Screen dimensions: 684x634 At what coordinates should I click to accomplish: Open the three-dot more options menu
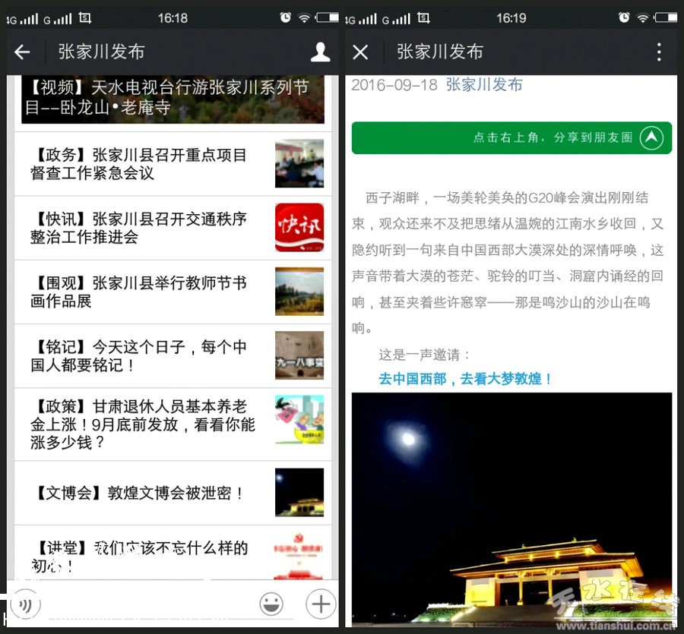[658, 52]
